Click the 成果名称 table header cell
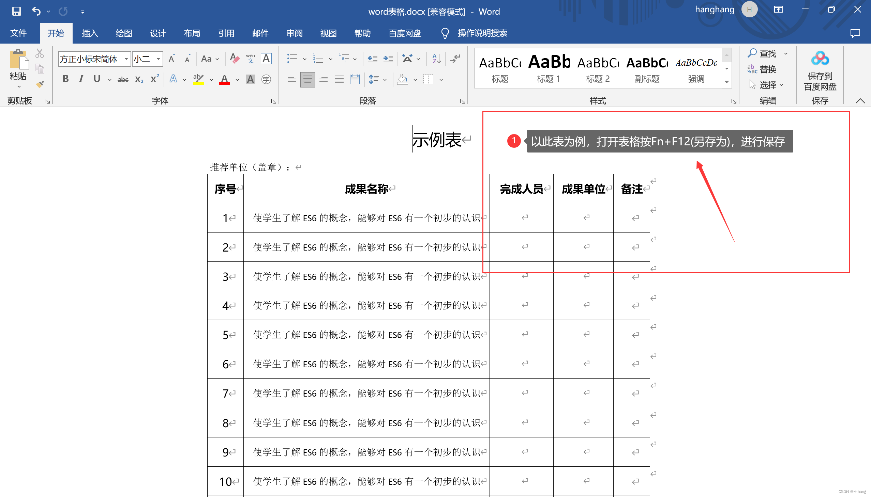The height and width of the screenshot is (497, 871). point(366,189)
